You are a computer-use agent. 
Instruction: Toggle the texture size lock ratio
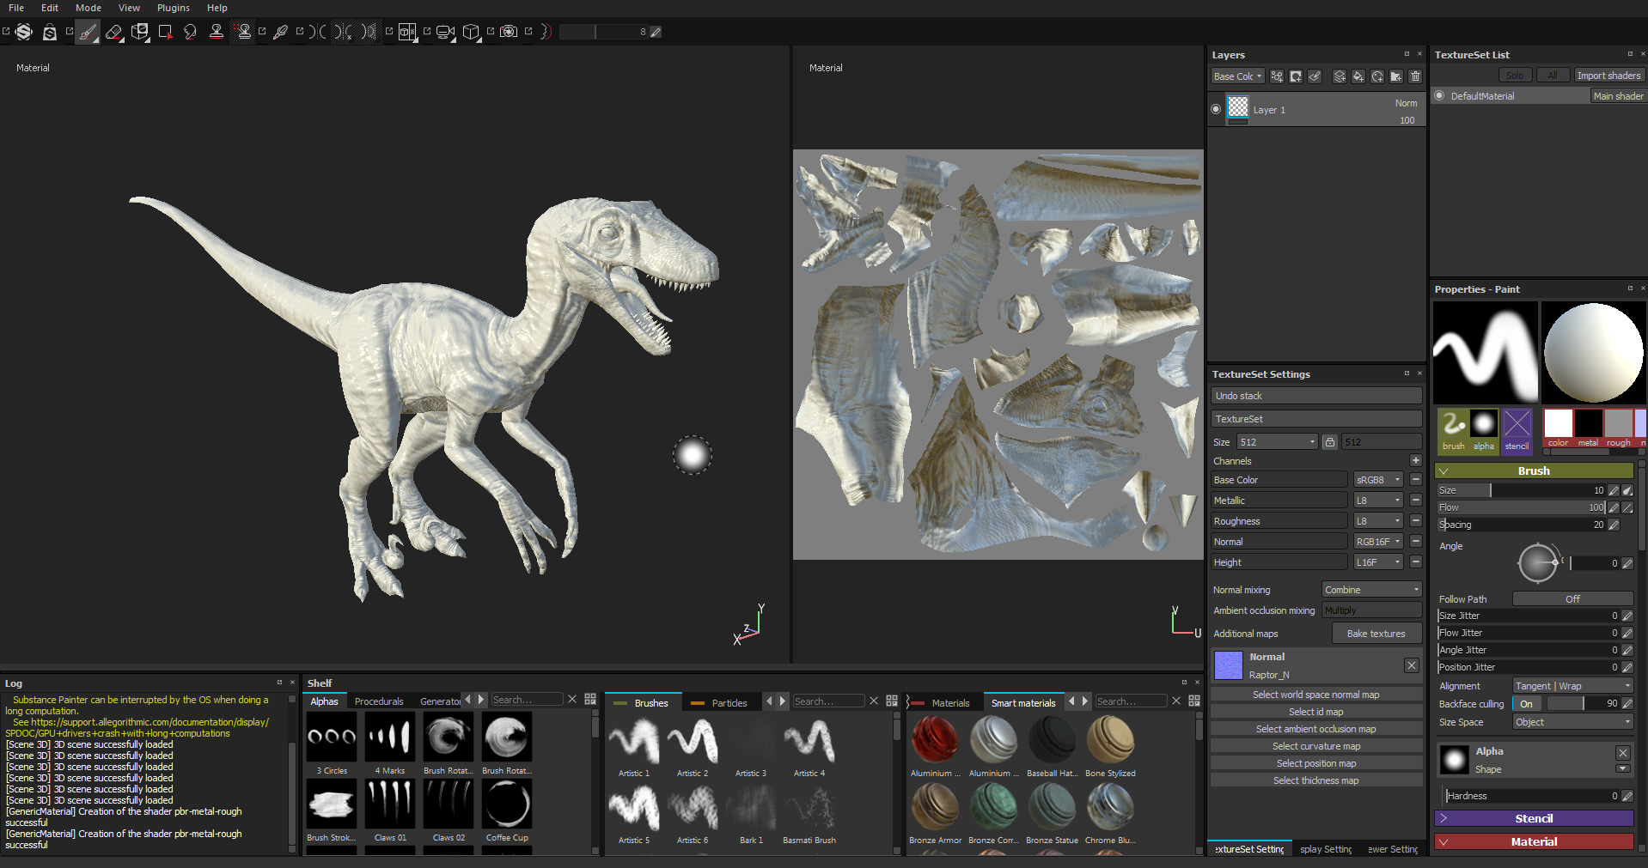(1329, 442)
